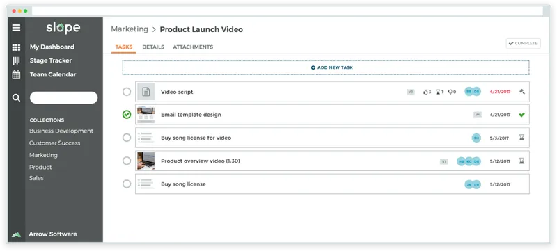Screen dimensions: 557x251
Task: Open the Email template design task title
Action: (x=191, y=115)
